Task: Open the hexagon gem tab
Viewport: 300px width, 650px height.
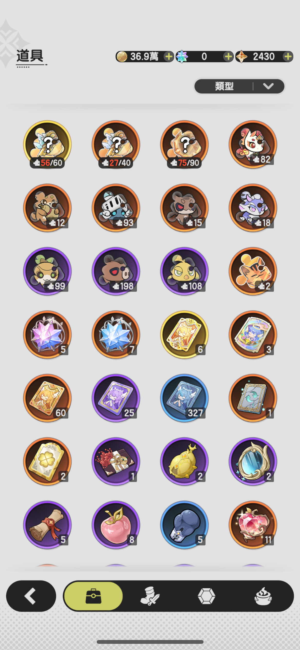Action: click(206, 596)
